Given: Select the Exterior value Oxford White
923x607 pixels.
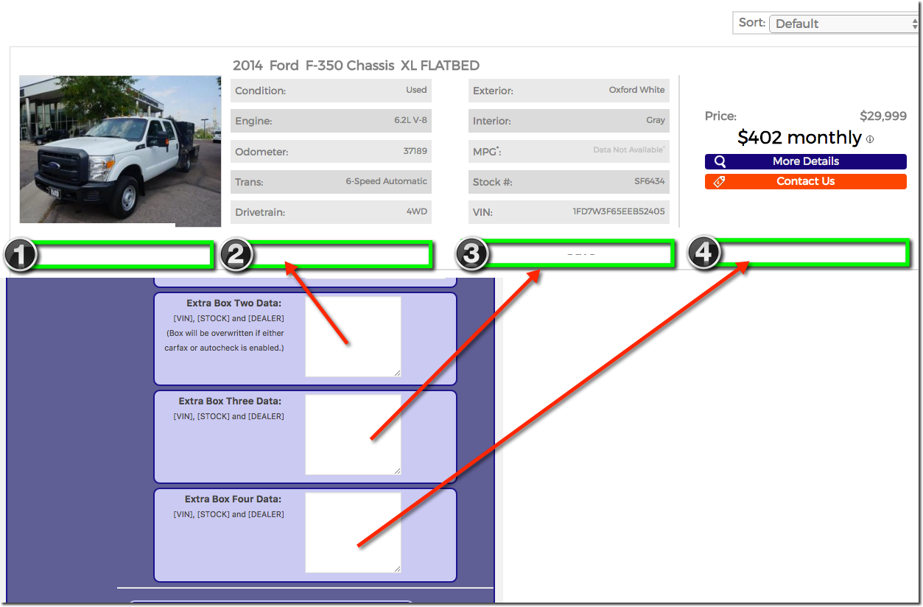Looking at the screenshot, I should pyautogui.click(x=637, y=90).
